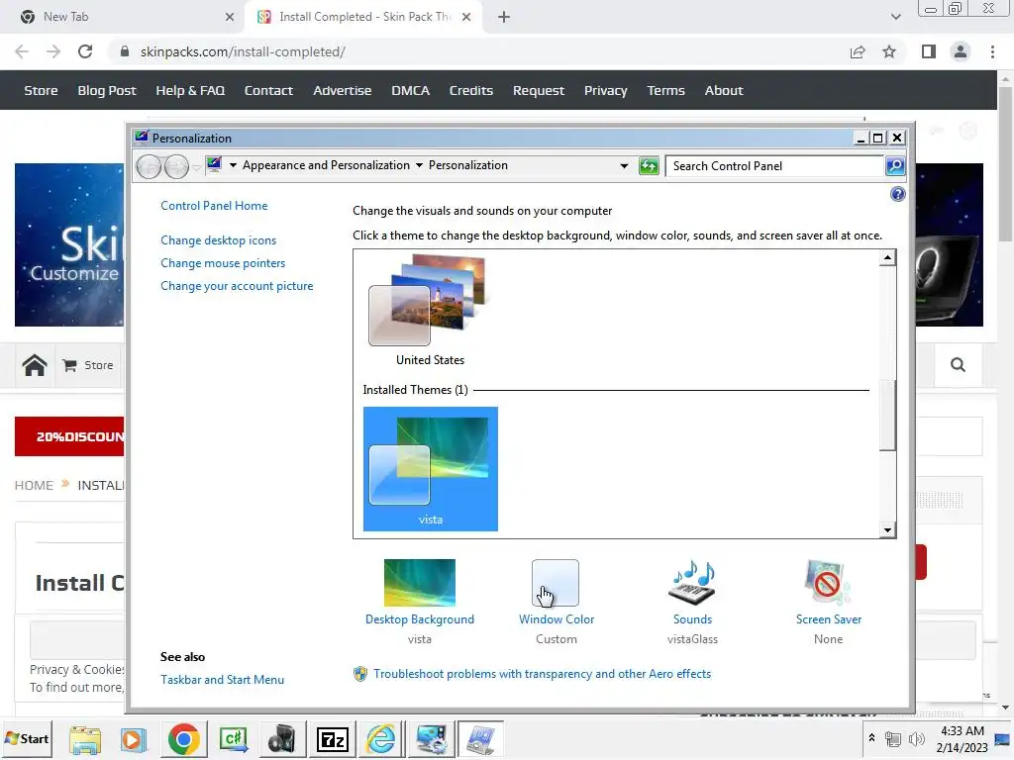The image size is (1014, 760).
Task: Toggle Chrome side panel icon
Action: point(929,51)
